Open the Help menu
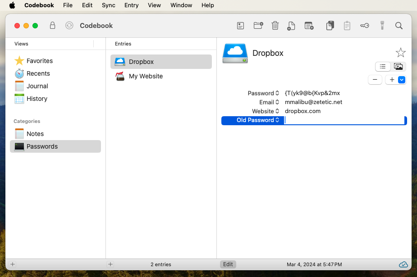This screenshot has width=417, height=277. click(208, 5)
